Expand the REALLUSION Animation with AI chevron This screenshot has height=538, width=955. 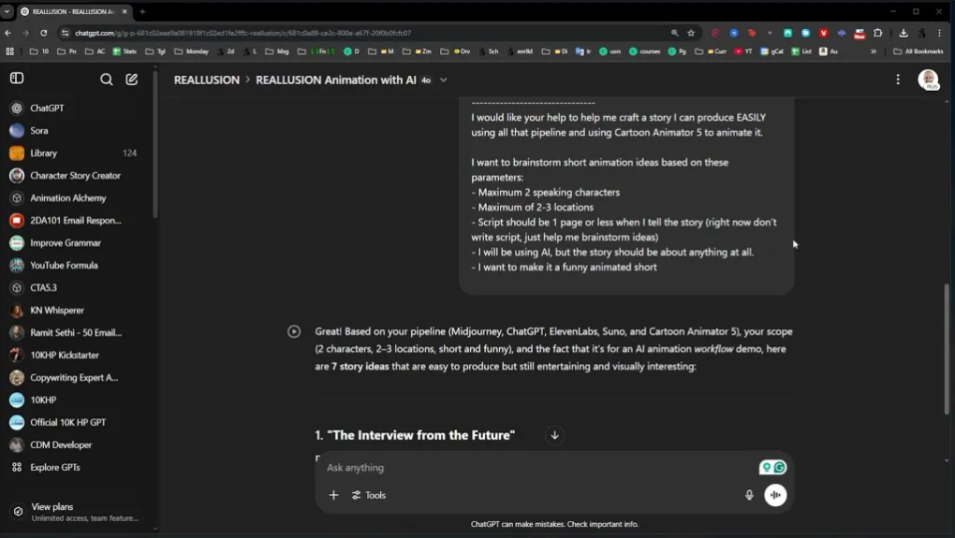(x=444, y=80)
